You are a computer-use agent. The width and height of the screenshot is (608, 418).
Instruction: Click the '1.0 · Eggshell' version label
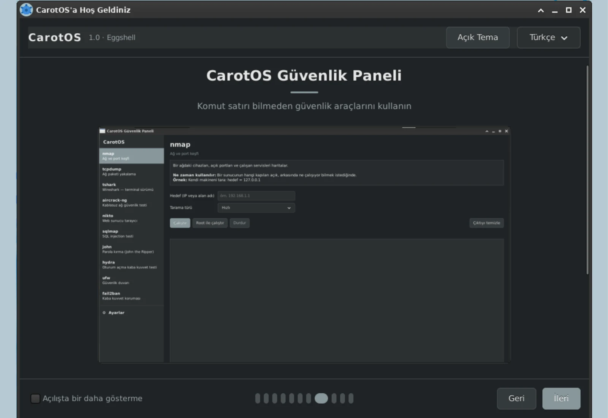112,37
